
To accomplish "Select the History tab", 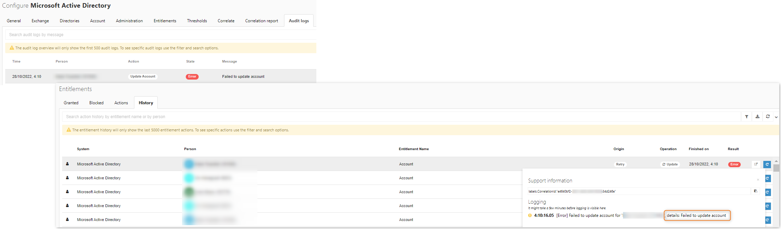I will click(x=146, y=103).
